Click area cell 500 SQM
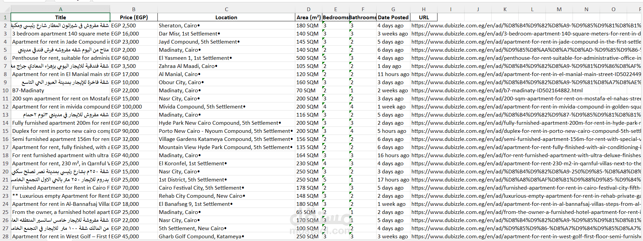This screenshot has height=241, width=643. (308, 58)
